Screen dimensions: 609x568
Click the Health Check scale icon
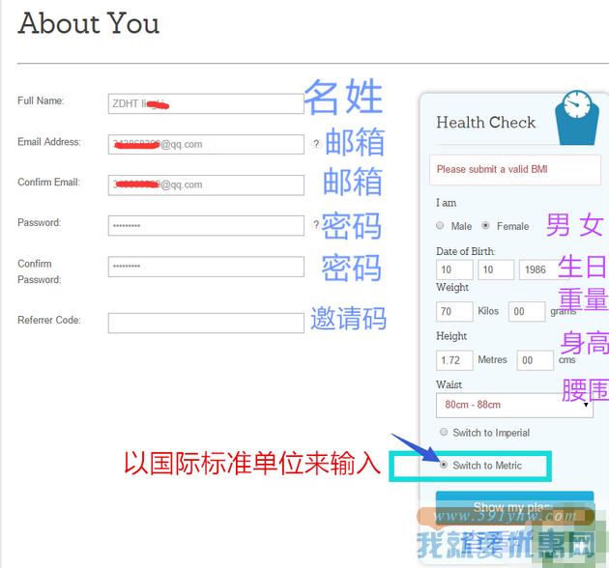pos(577,118)
